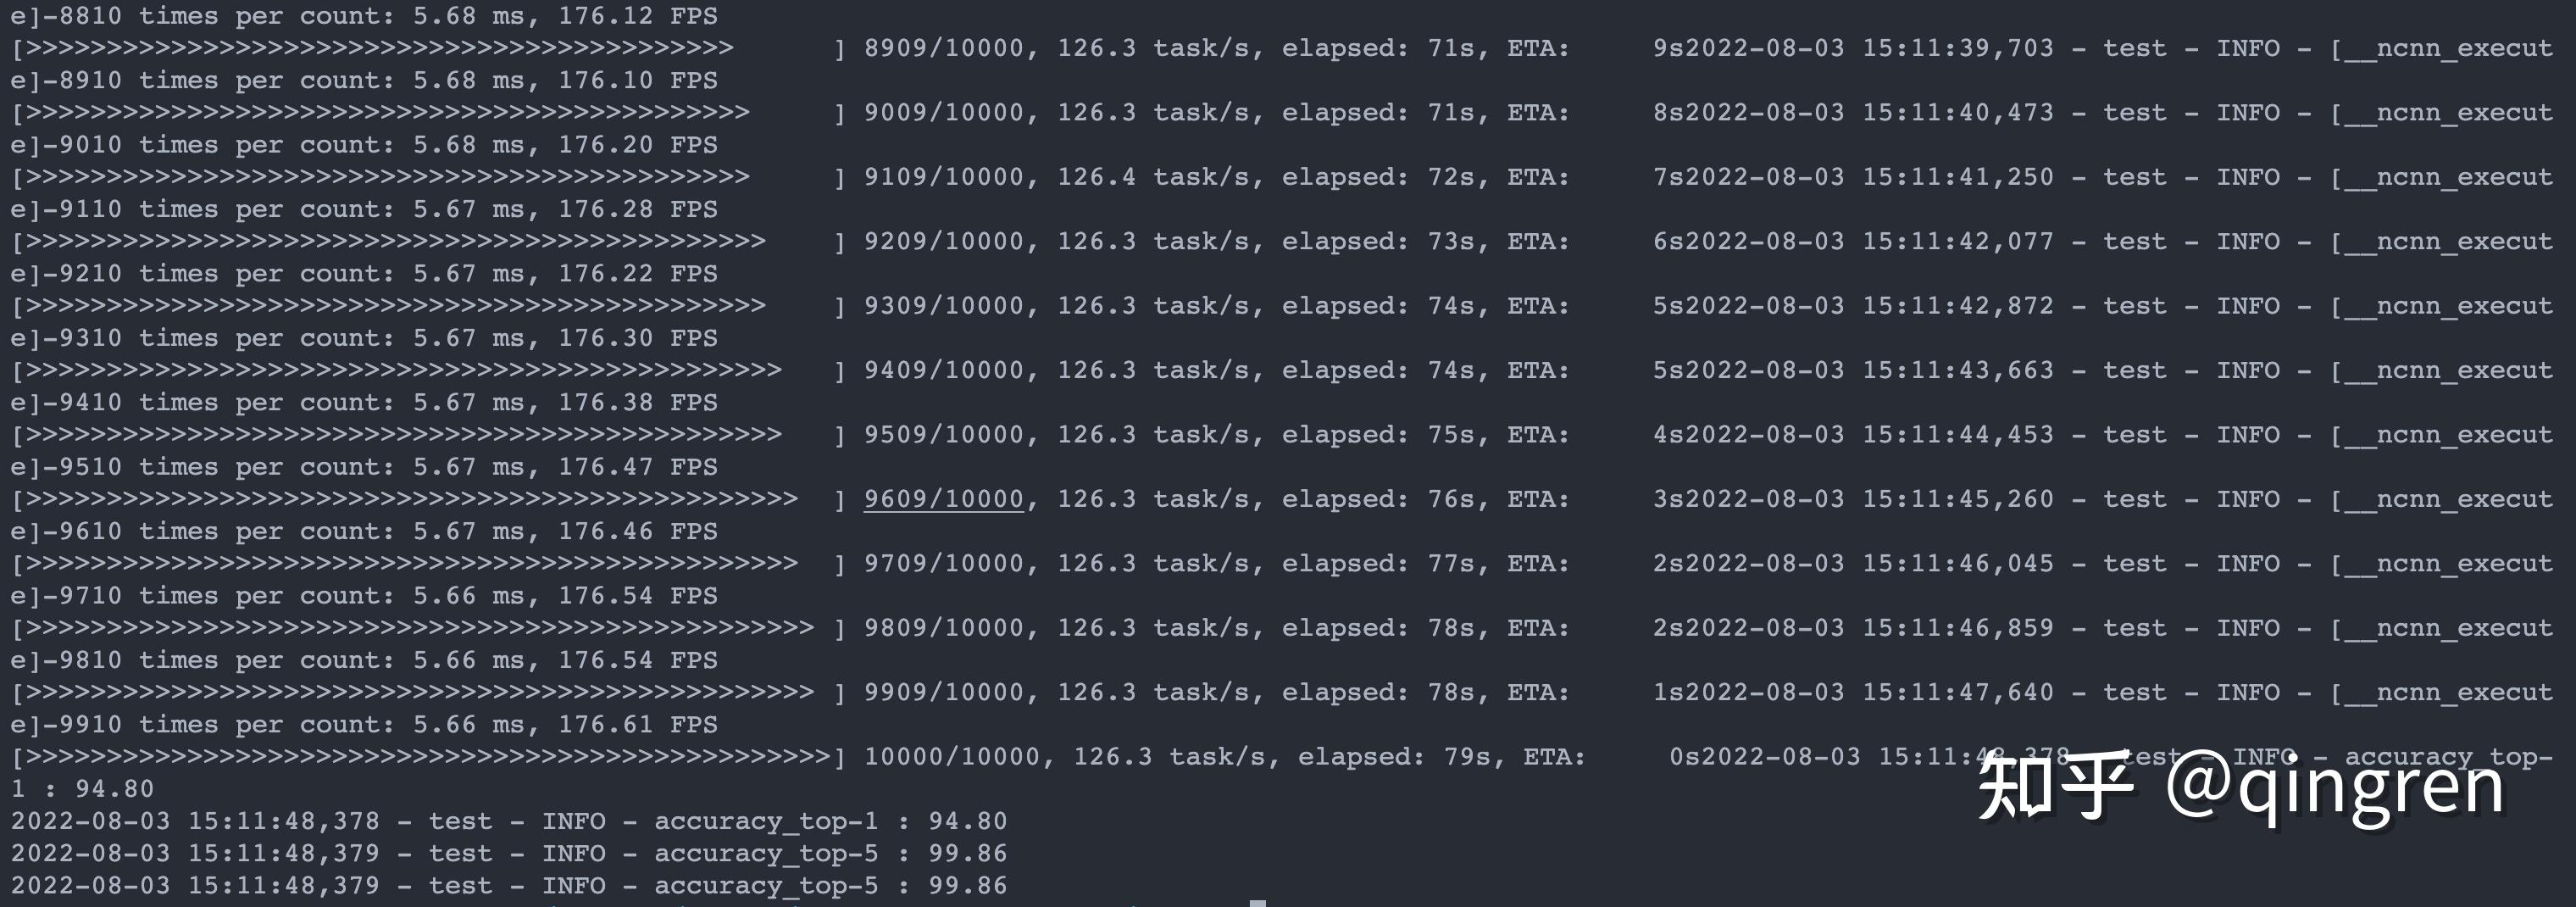Click the last accuracy_top-5 : 99.86 line
2576x907 pixels.
(x=509, y=885)
